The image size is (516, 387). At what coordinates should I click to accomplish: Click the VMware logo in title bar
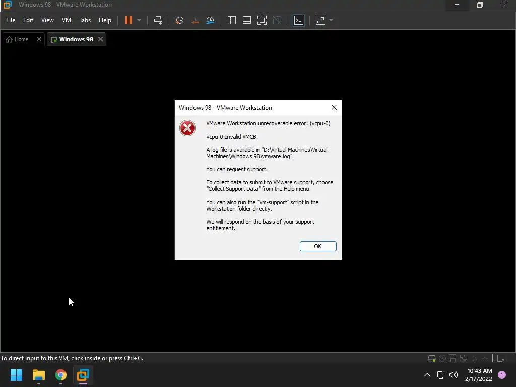click(7, 5)
